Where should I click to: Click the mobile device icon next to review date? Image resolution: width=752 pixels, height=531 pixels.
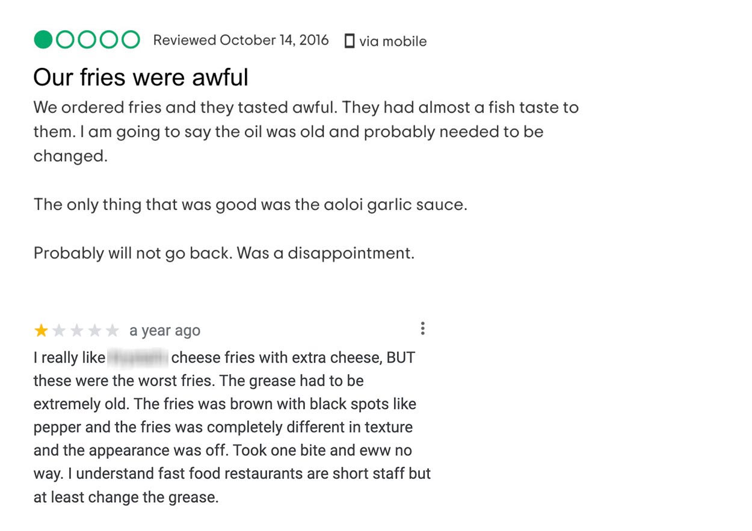coord(350,41)
